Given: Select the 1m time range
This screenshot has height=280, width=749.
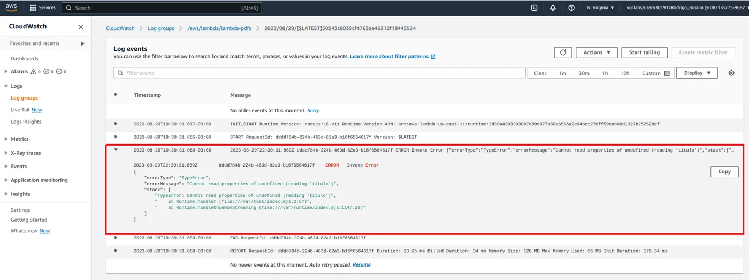Looking at the screenshot, I should pos(563,73).
